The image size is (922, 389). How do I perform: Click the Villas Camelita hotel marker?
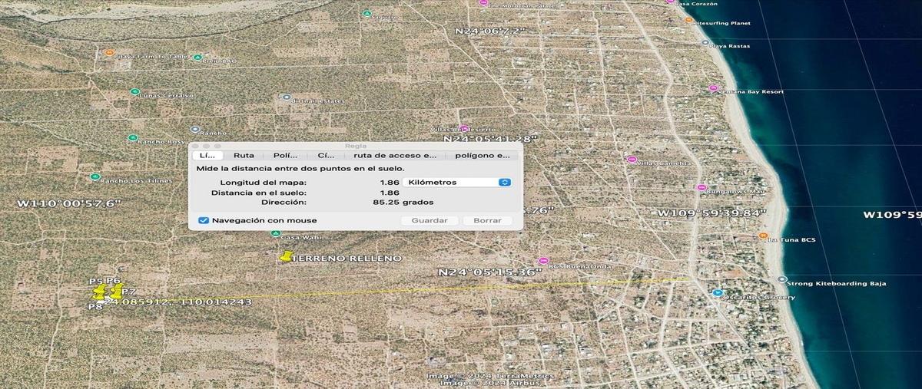coord(632,160)
